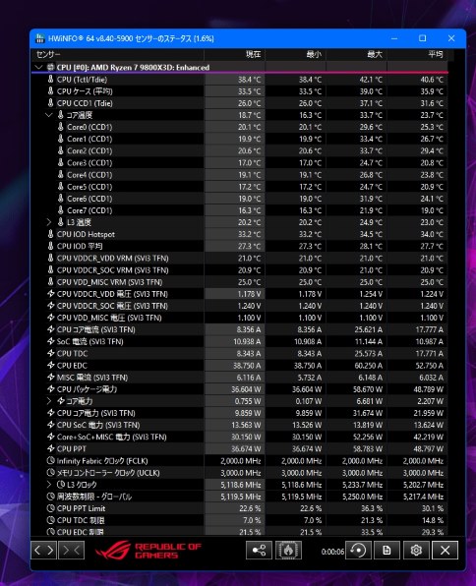Select the CPU PPT row
This screenshot has height=586, width=476.
(x=240, y=449)
